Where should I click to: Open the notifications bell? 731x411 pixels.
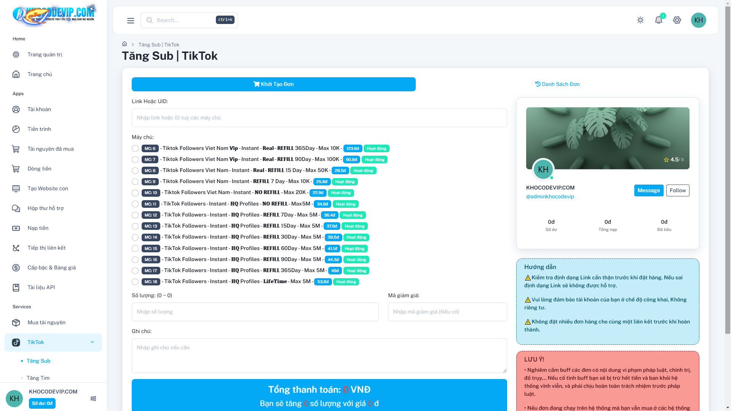pyautogui.click(x=659, y=20)
